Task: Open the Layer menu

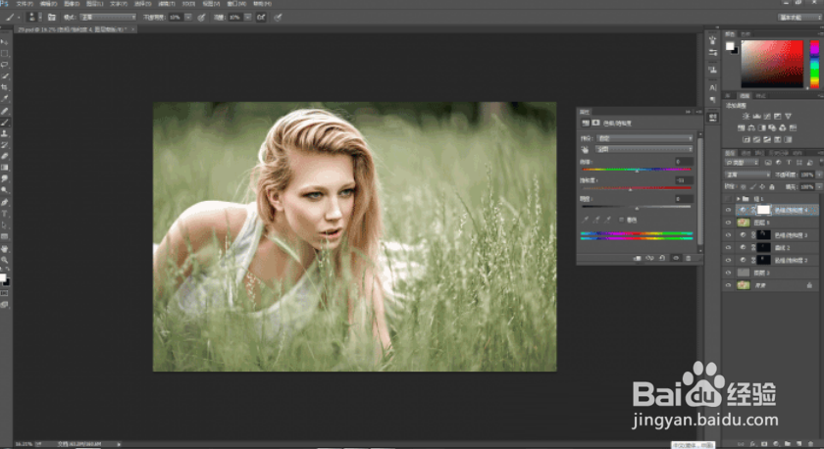Action: click(94, 4)
